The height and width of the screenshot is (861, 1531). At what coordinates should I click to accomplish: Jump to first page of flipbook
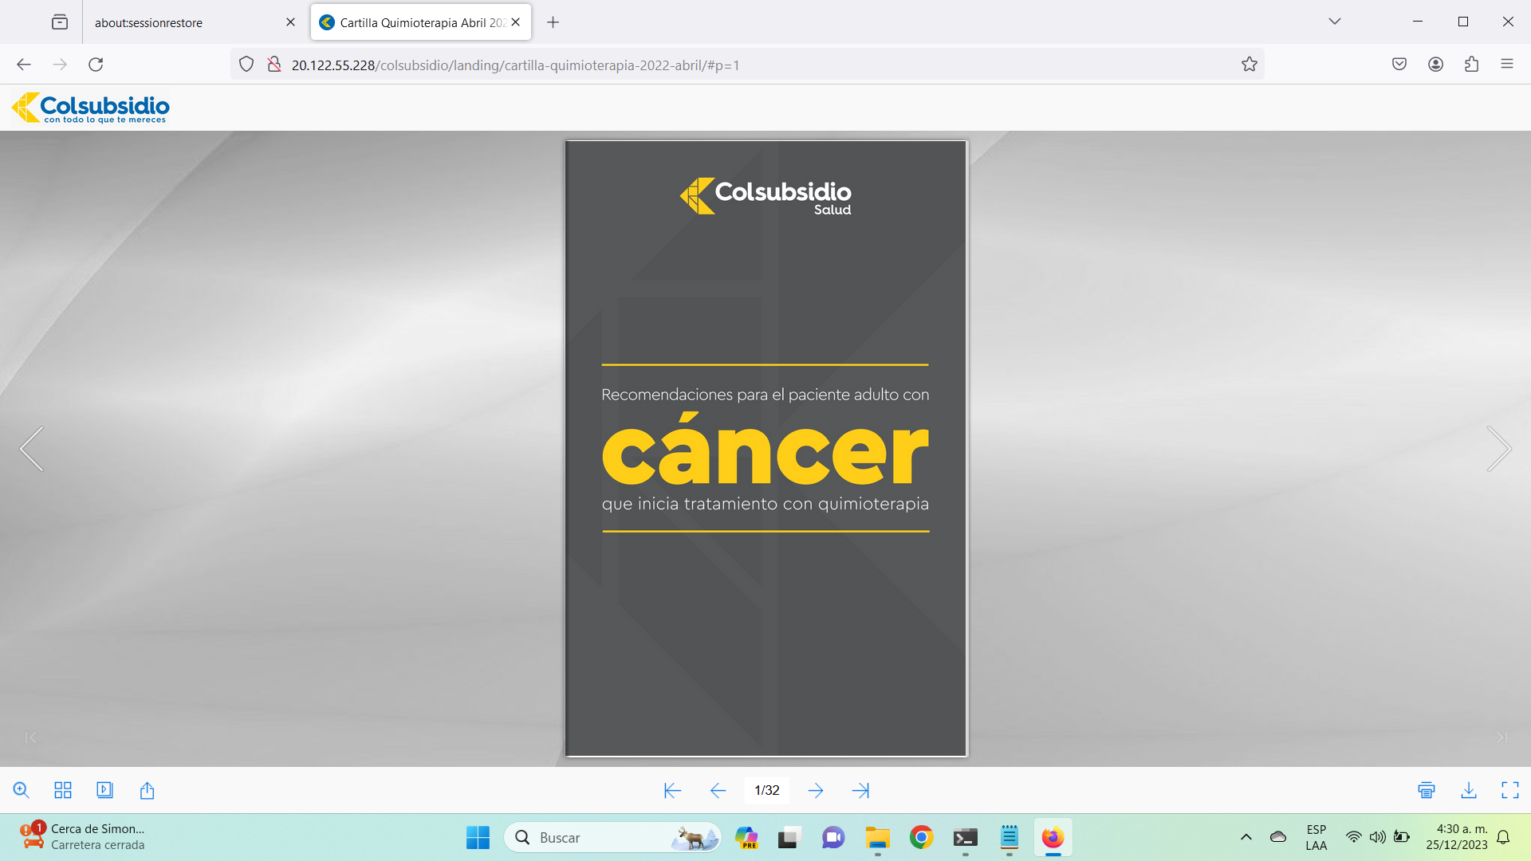point(672,790)
